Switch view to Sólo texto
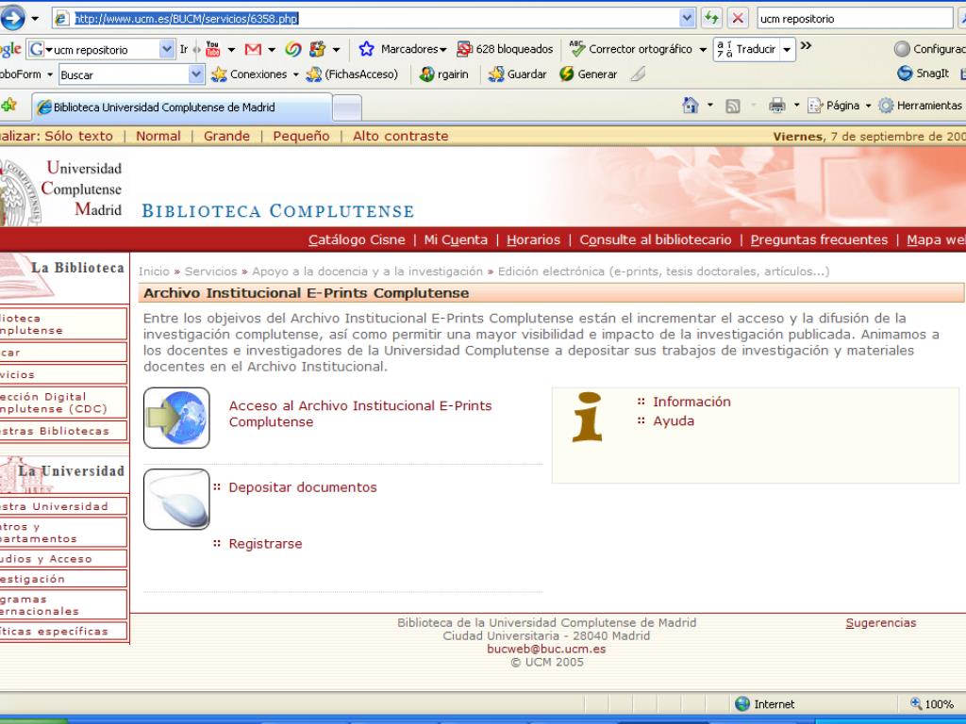This screenshot has height=724, width=966. click(79, 136)
